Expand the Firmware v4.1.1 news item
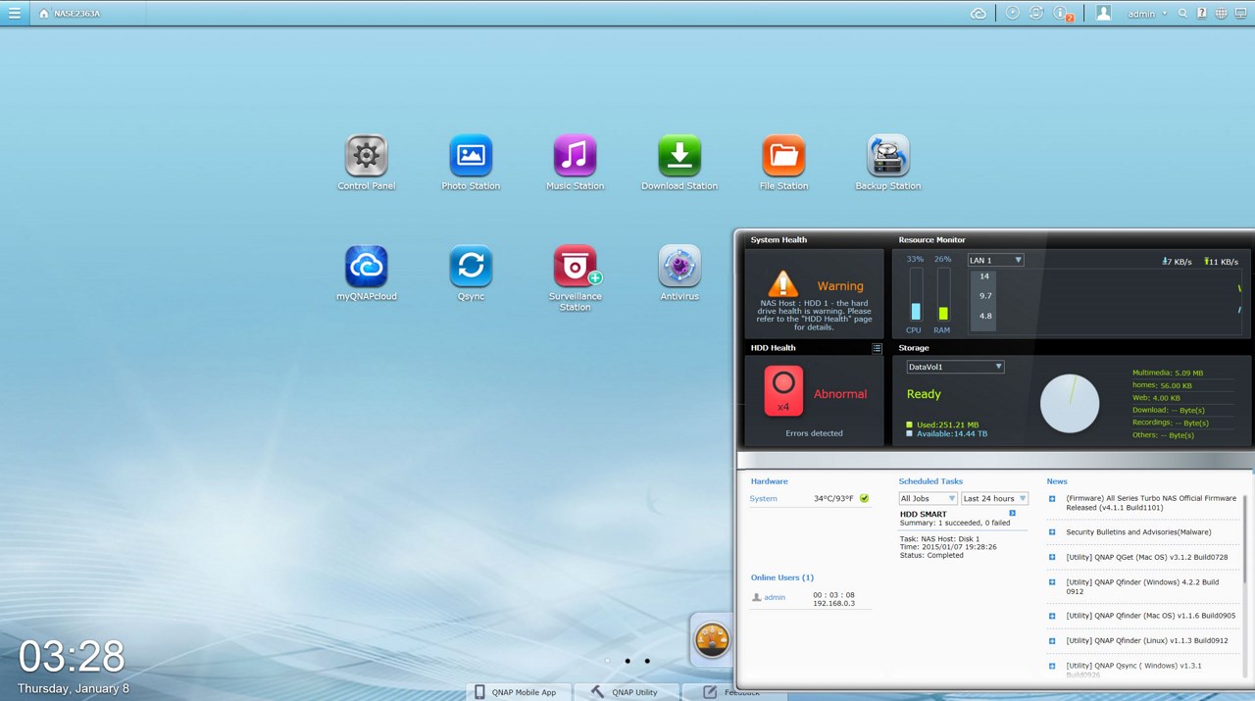The image size is (1255, 701). [x=1052, y=499]
